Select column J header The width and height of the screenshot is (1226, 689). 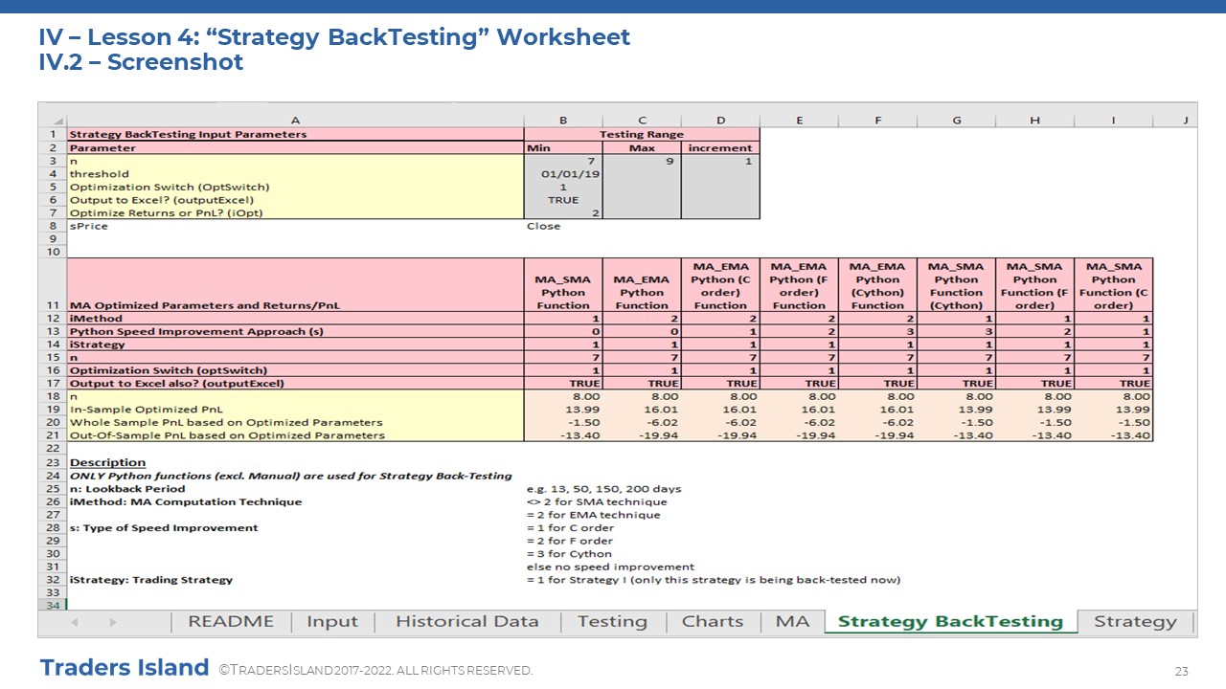click(1185, 121)
